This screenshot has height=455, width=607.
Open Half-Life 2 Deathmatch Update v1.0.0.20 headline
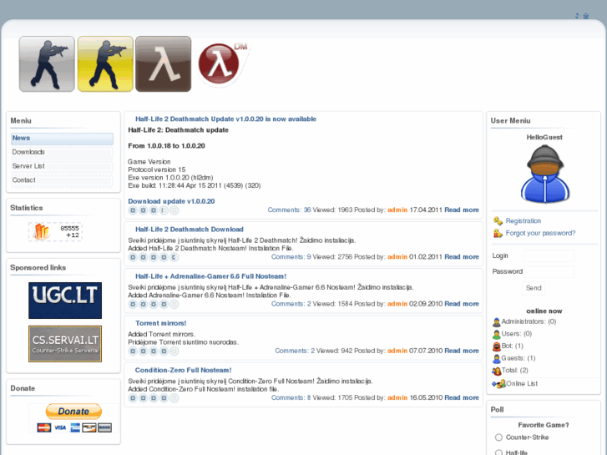click(x=225, y=119)
